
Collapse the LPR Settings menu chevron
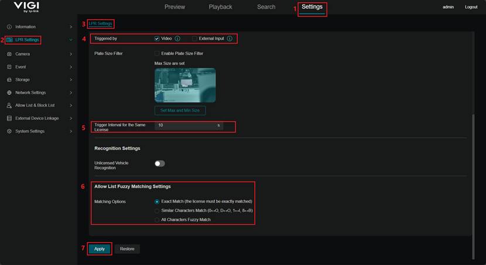click(x=71, y=40)
